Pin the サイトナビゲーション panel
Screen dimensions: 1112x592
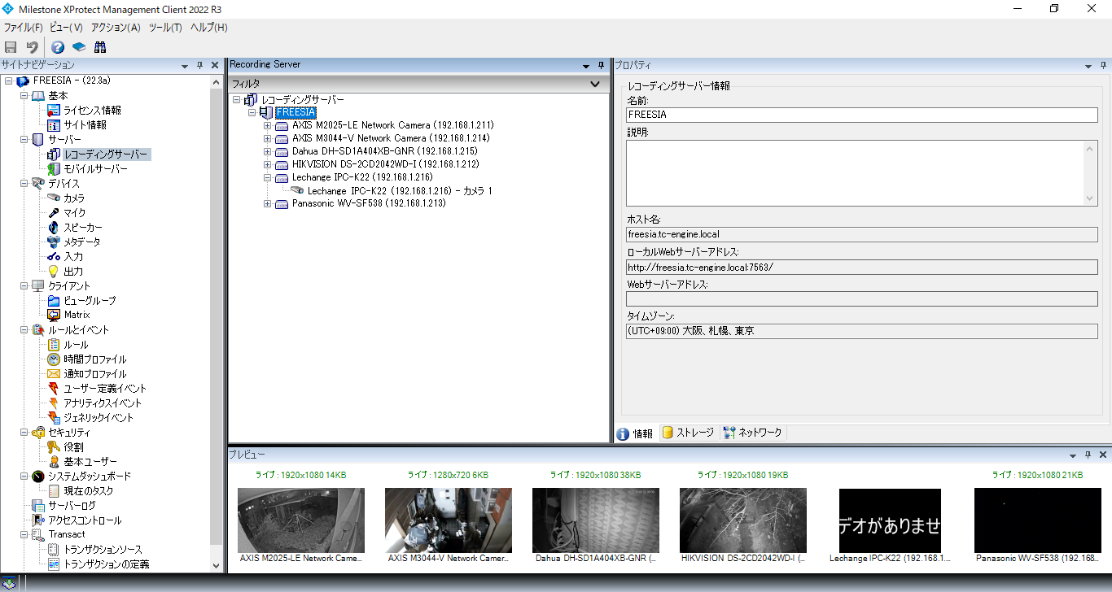pyautogui.click(x=200, y=65)
